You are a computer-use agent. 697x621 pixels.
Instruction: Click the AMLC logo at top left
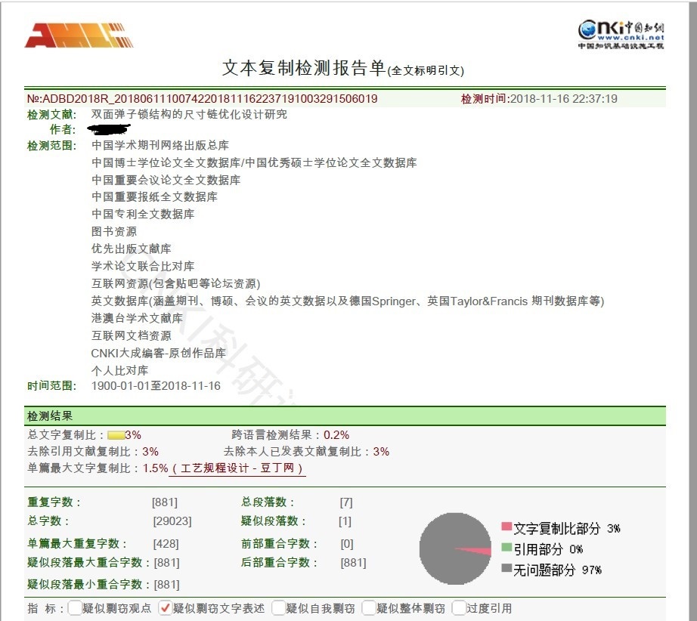pos(79,36)
